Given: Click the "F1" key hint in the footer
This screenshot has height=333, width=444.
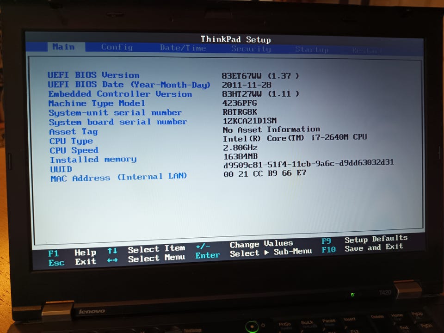Looking at the screenshot, I should (x=54, y=253).
